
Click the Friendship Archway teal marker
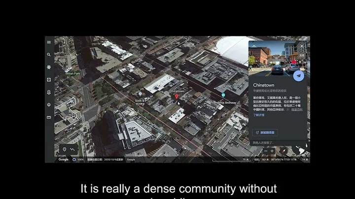click(223, 95)
